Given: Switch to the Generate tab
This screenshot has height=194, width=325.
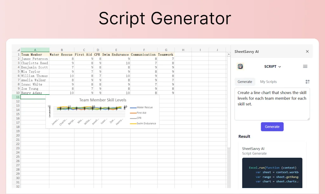Looking at the screenshot, I should pyautogui.click(x=245, y=82).
